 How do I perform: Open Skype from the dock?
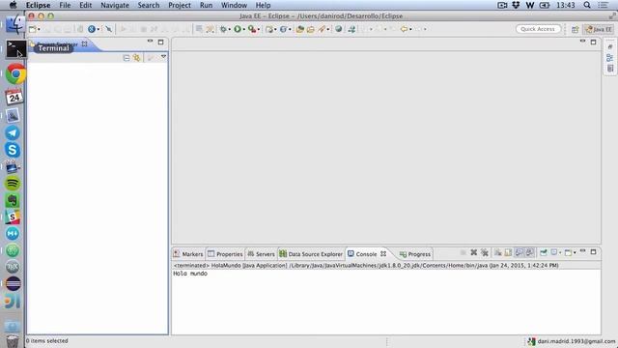coord(13,150)
